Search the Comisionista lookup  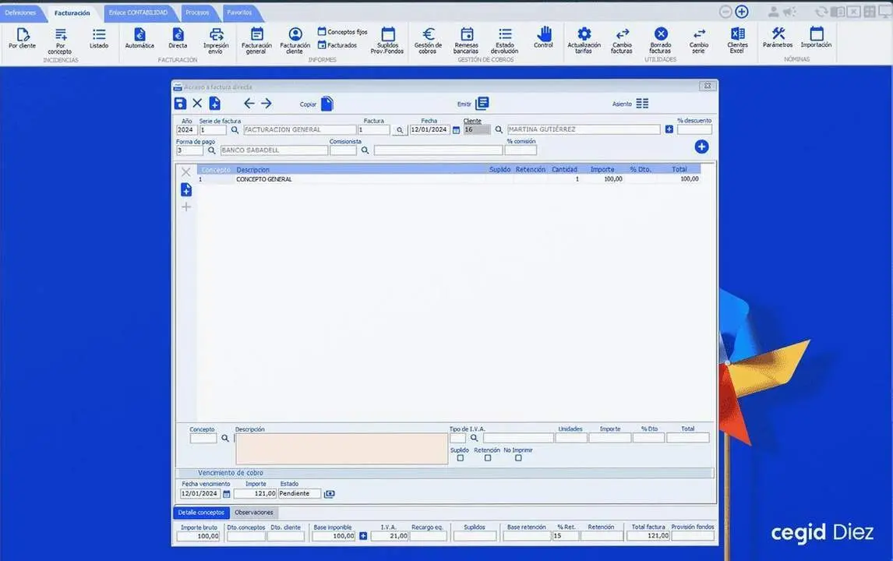click(365, 150)
